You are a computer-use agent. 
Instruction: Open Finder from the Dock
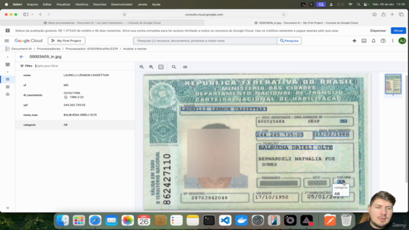[63, 220]
